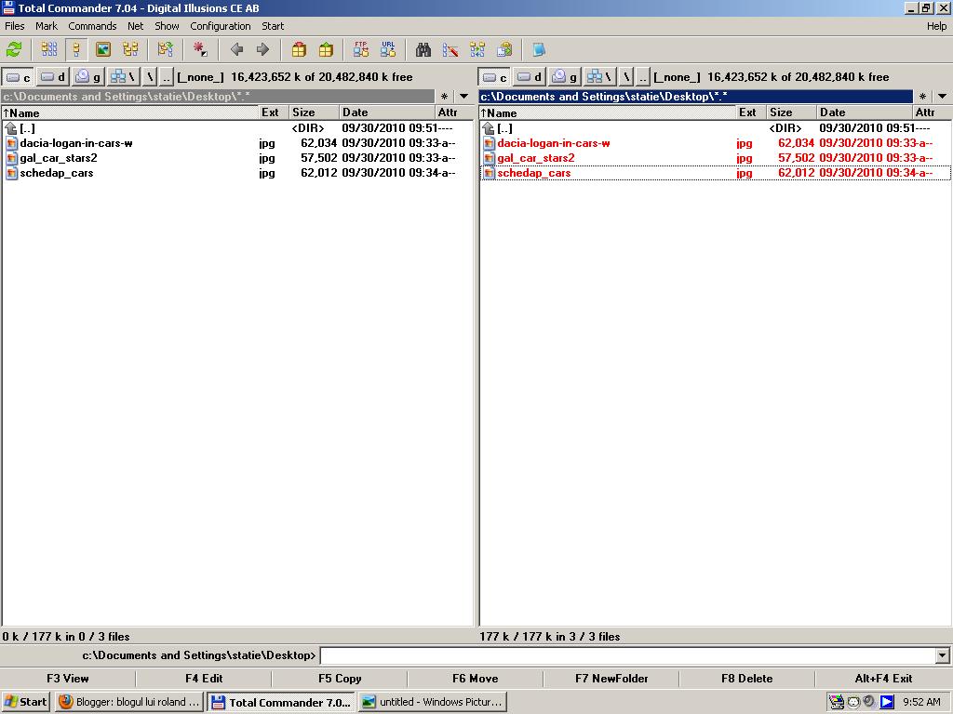Select dacia-logan-in-cars-w in left panel

237,143
